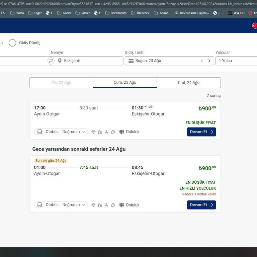Switch to the Cmt, 24 Ağu tab
The height and width of the screenshot is (257, 257).
coord(188,83)
